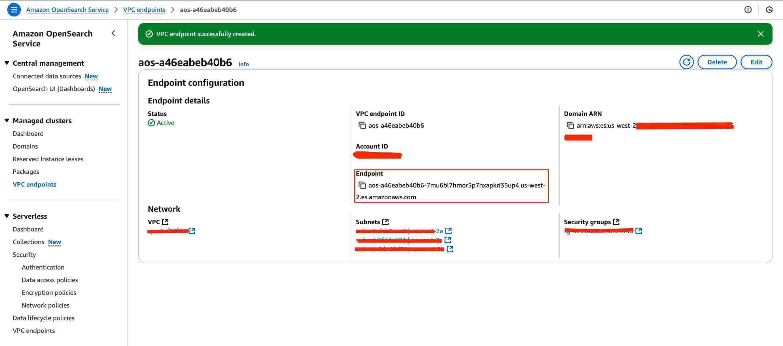Delete the VPC endpoint
Image resolution: width=783 pixels, height=346 pixels.
click(717, 62)
